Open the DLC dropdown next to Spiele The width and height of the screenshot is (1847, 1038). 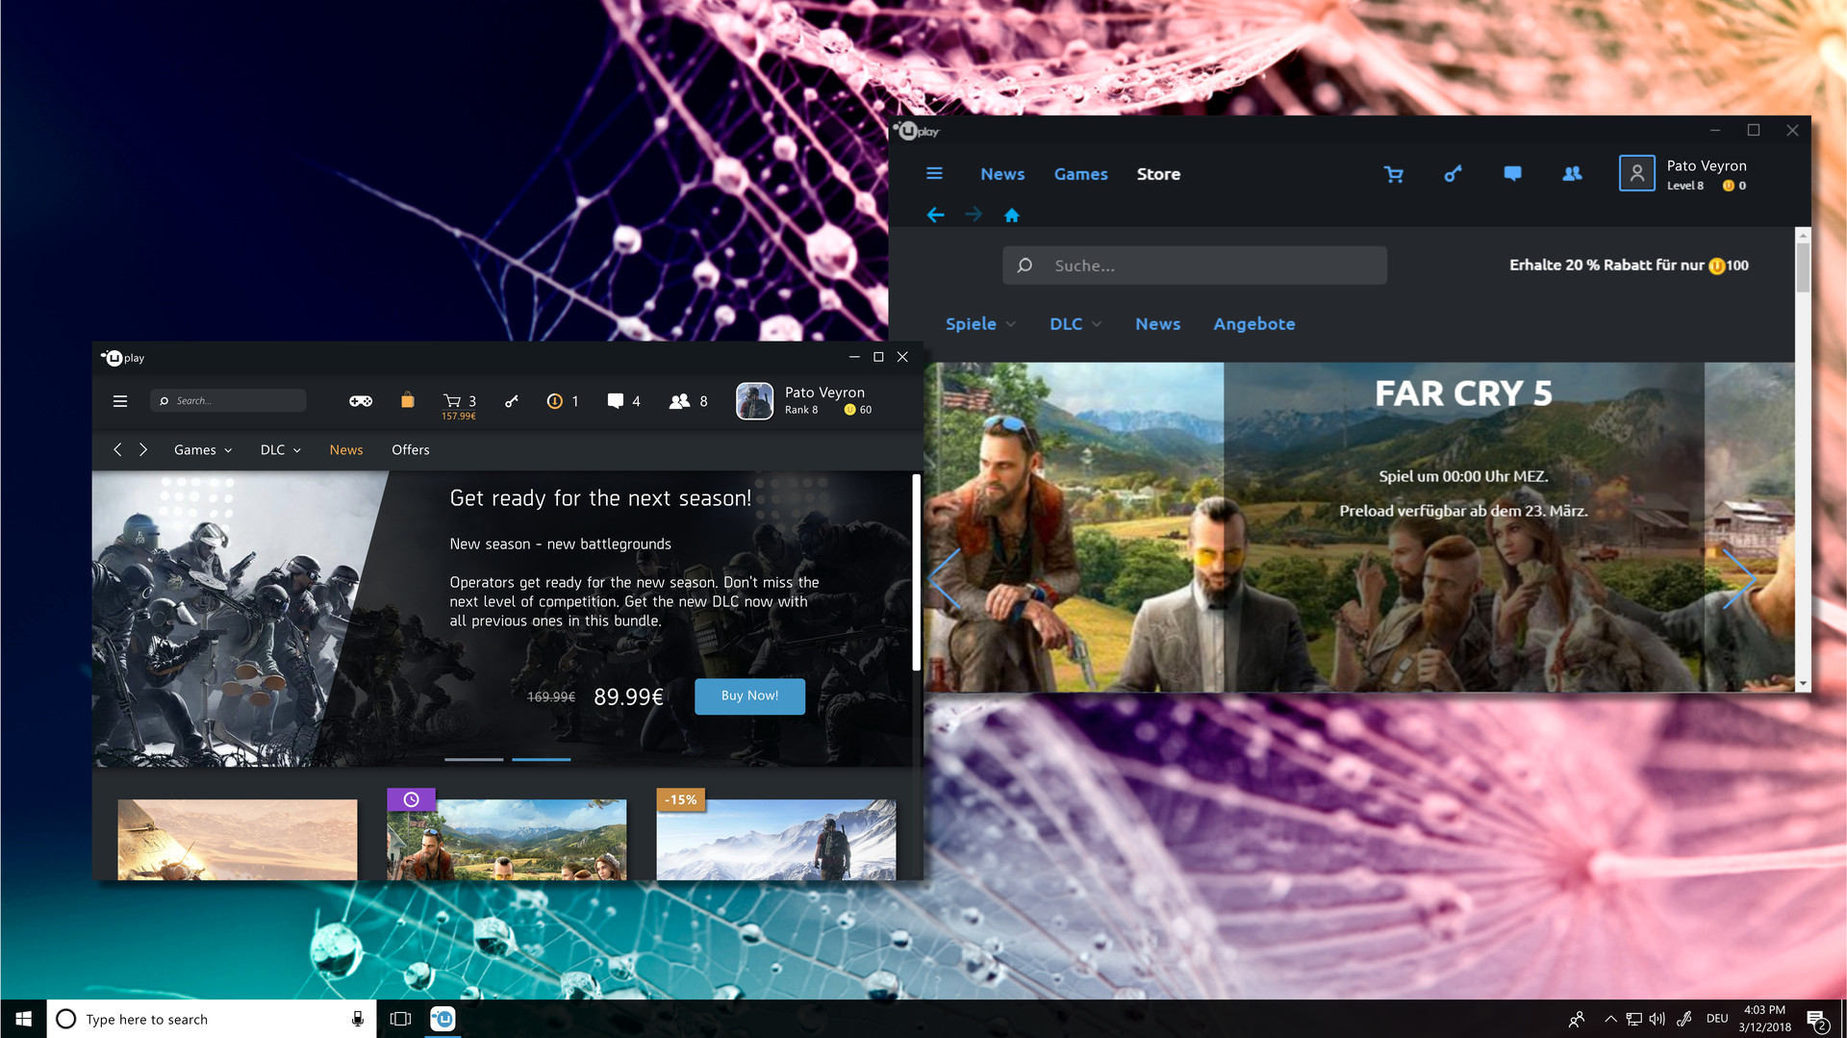pos(1074,323)
